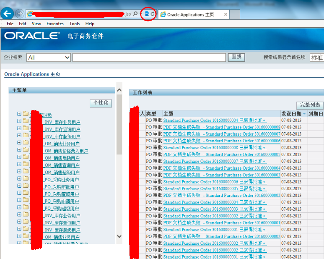Open the 搜索结果显示首选项 dropdown
This screenshot has width=324, height=259.
pyautogui.click(x=317, y=58)
